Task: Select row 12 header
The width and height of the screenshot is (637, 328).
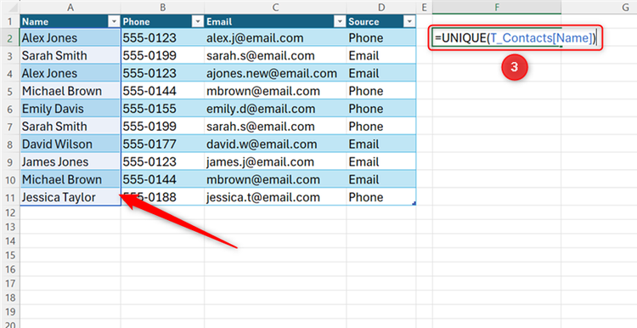Action: click(10, 212)
